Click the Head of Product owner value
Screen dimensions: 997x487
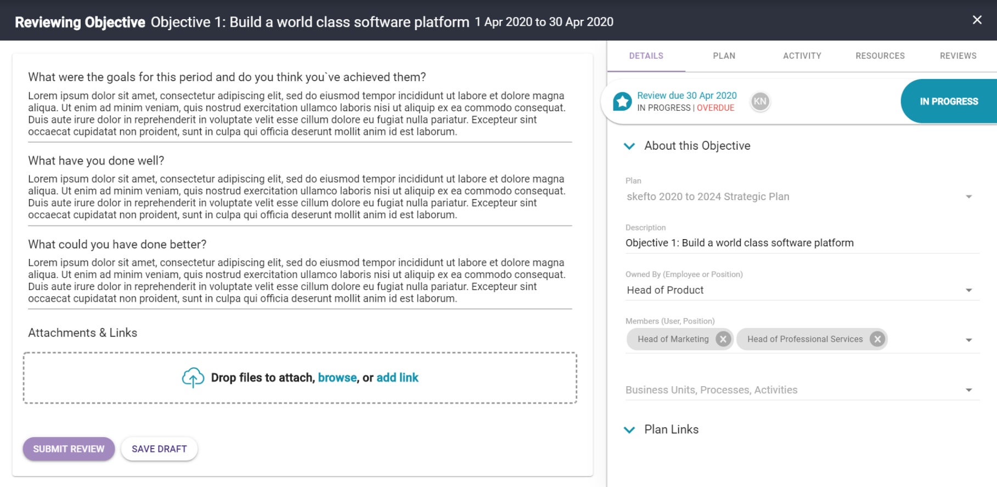(665, 290)
